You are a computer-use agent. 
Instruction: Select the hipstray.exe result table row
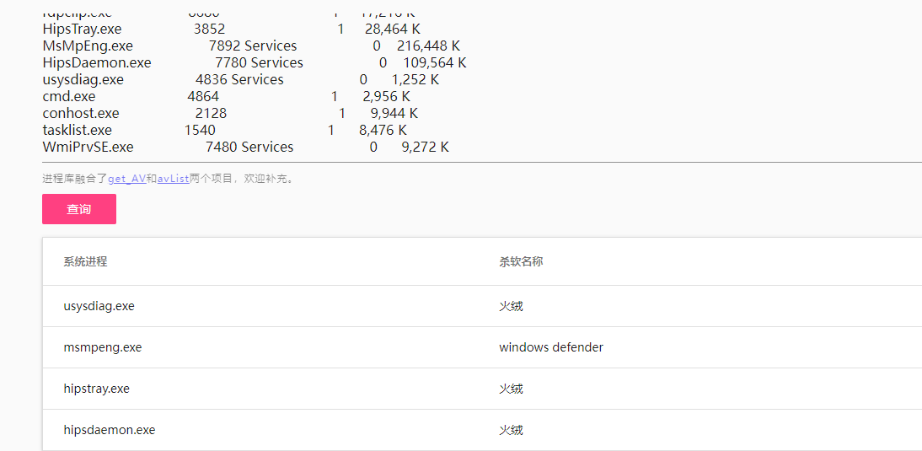[482, 389]
